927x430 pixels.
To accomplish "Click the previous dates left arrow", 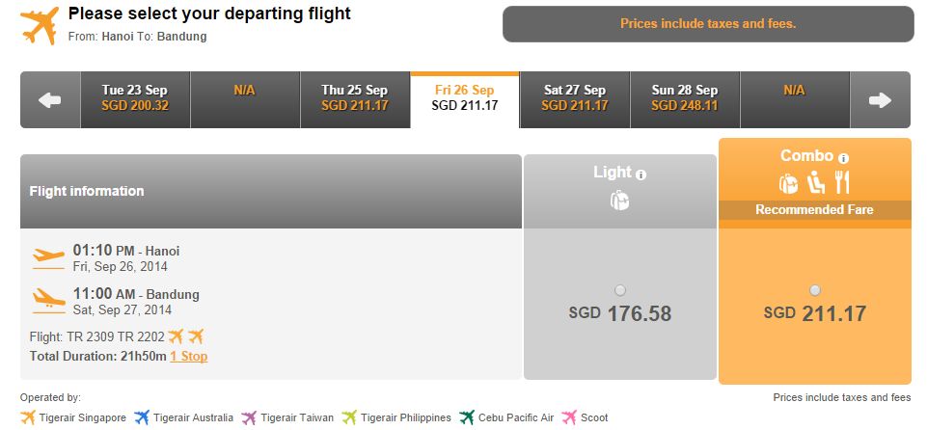I will point(50,100).
